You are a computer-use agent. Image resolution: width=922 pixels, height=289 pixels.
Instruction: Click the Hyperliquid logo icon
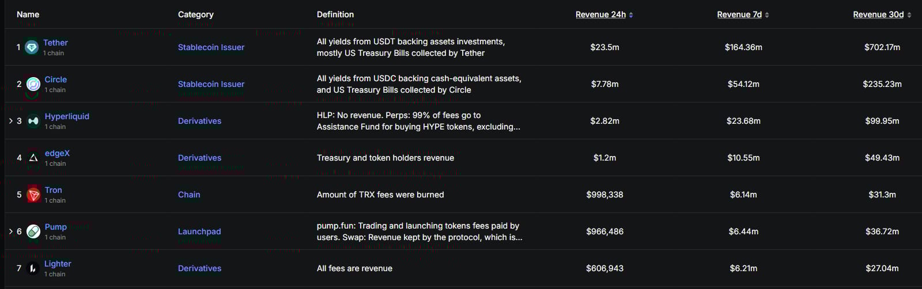(x=33, y=121)
